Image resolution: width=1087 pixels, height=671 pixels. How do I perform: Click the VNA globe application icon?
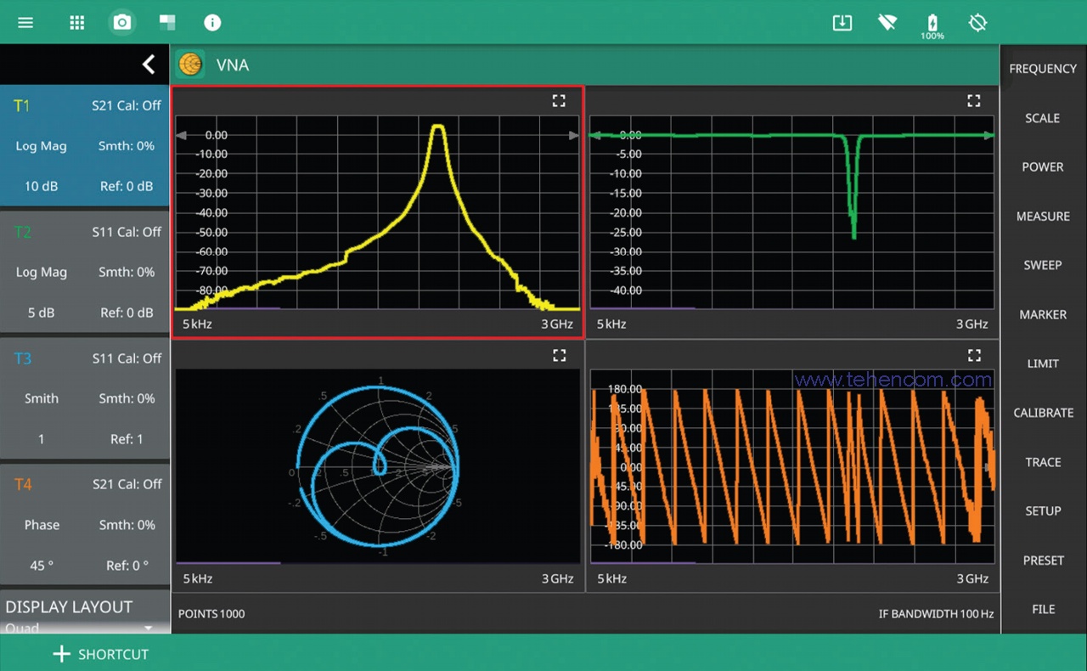pyautogui.click(x=190, y=65)
